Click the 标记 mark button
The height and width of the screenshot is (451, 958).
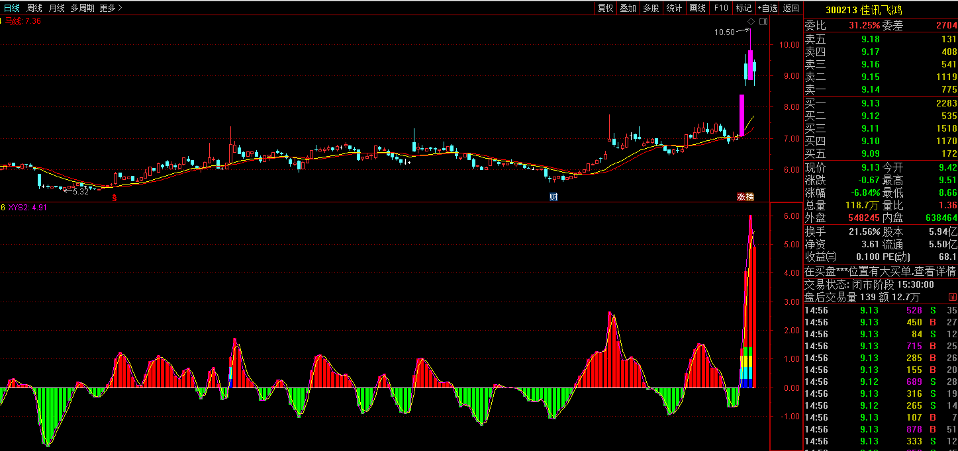coord(743,8)
